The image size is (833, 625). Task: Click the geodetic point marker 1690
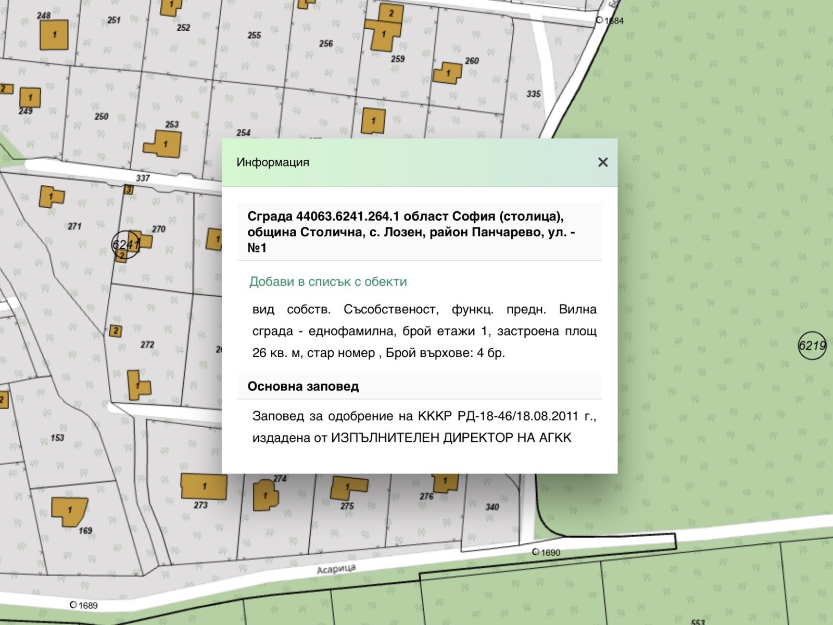tap(536, 552)
